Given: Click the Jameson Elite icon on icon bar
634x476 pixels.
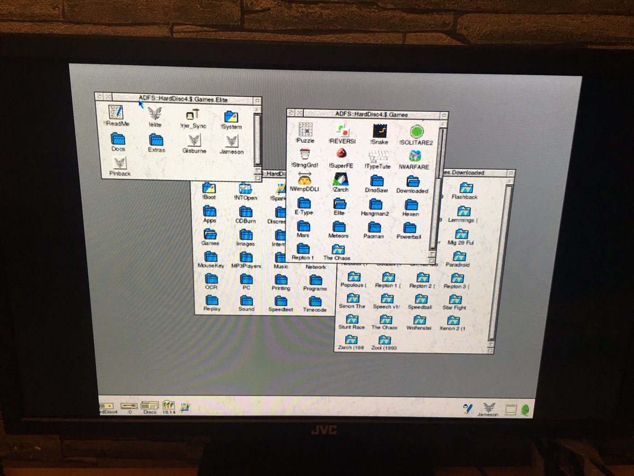Looking at the screenshot, I should point(489,407).
